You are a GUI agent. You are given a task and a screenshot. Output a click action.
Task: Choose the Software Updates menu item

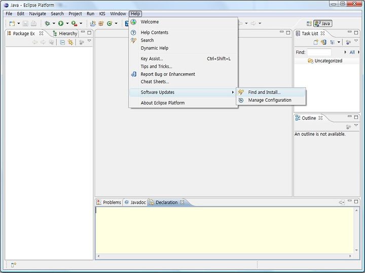[x=183, y=92]
